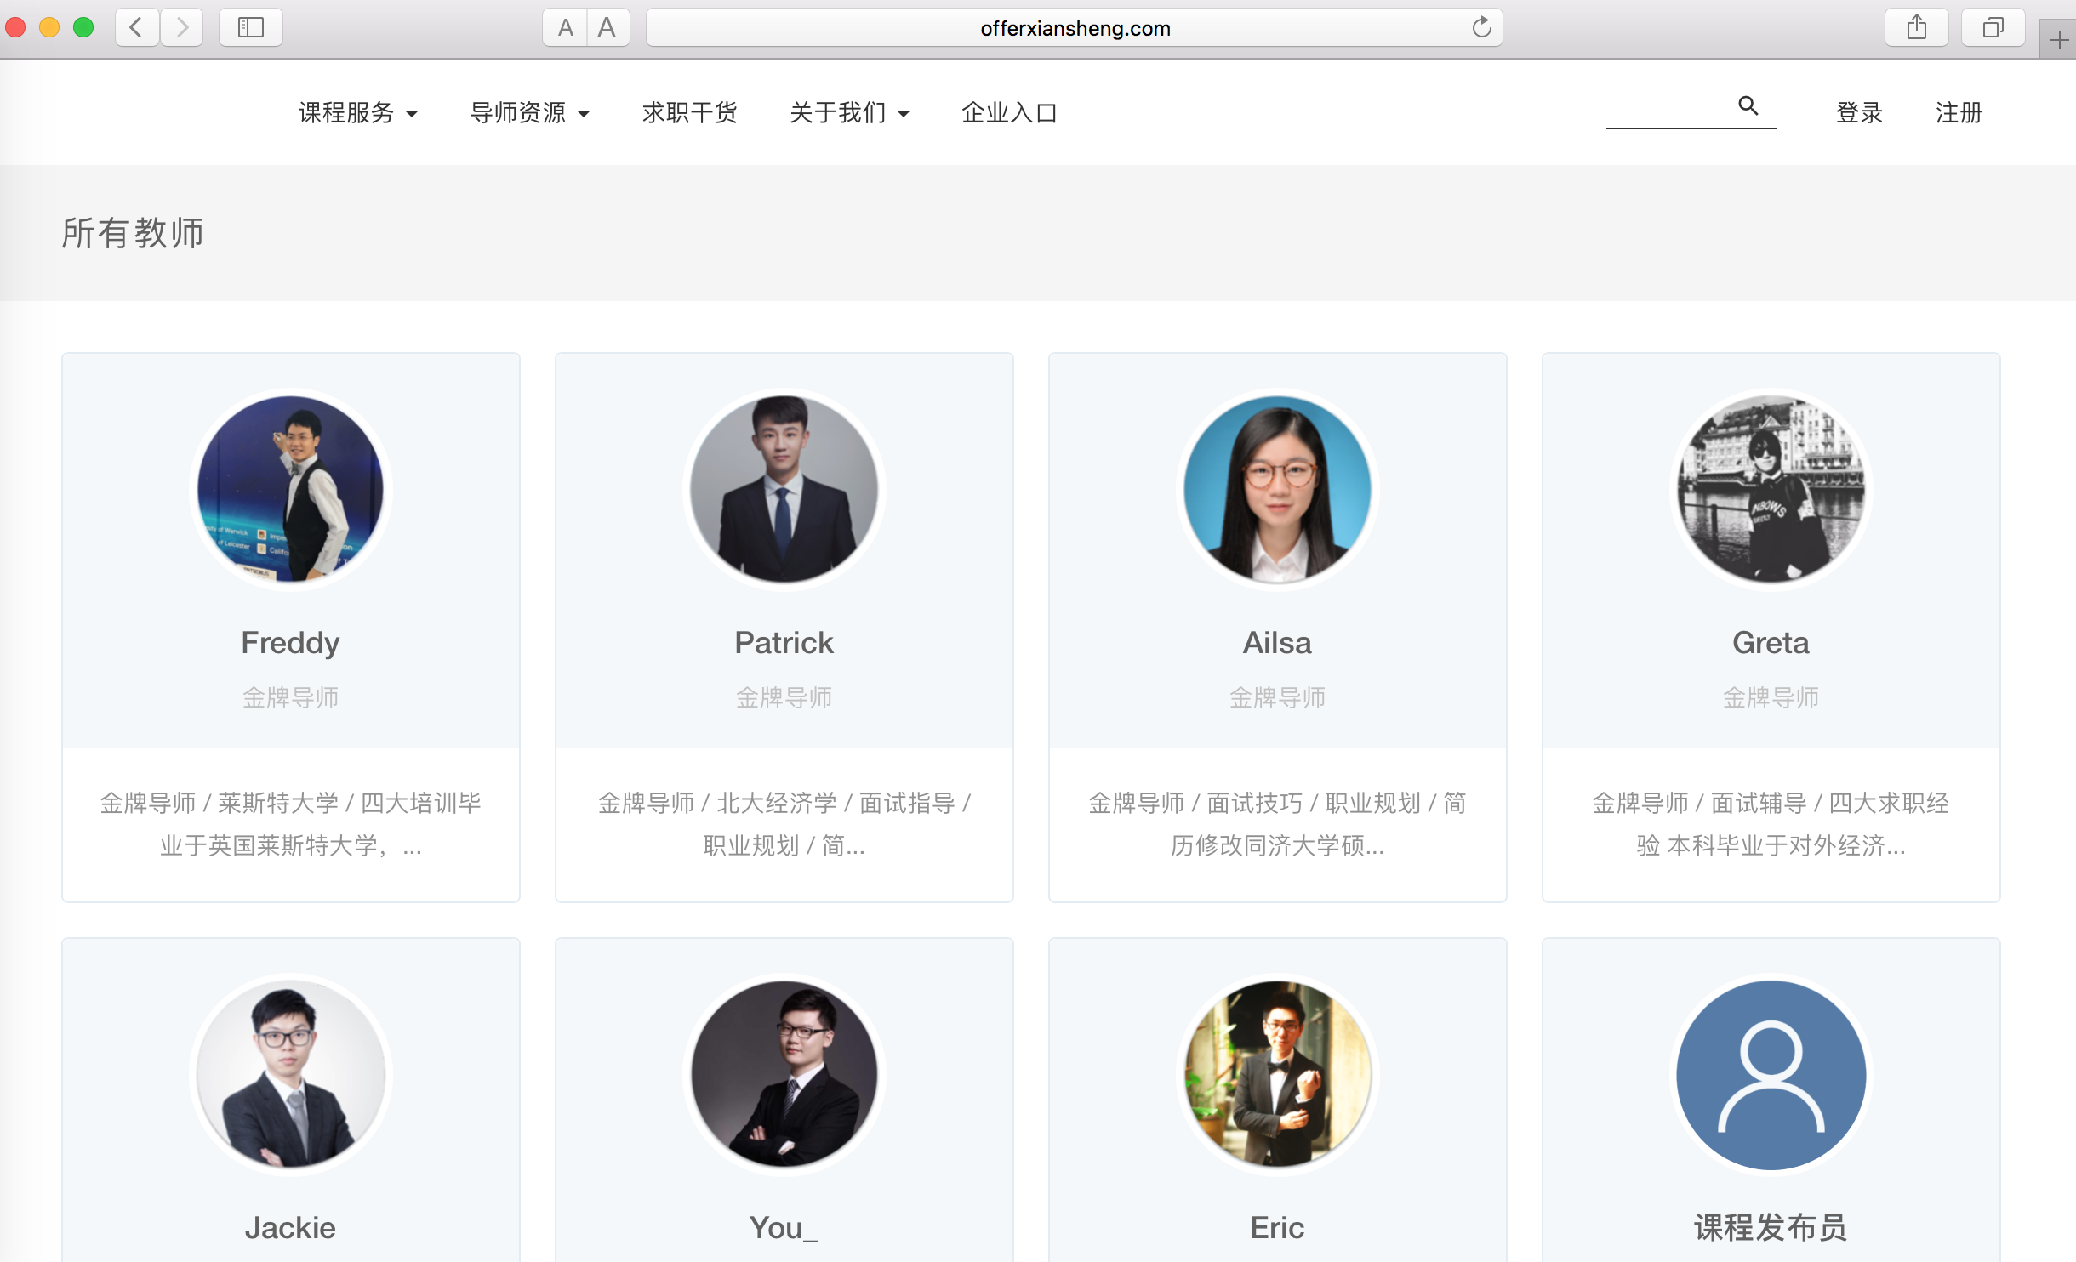Open the 关于我们 dropdown
This screenshot has width=2076, height=1262.
point(849,112)
